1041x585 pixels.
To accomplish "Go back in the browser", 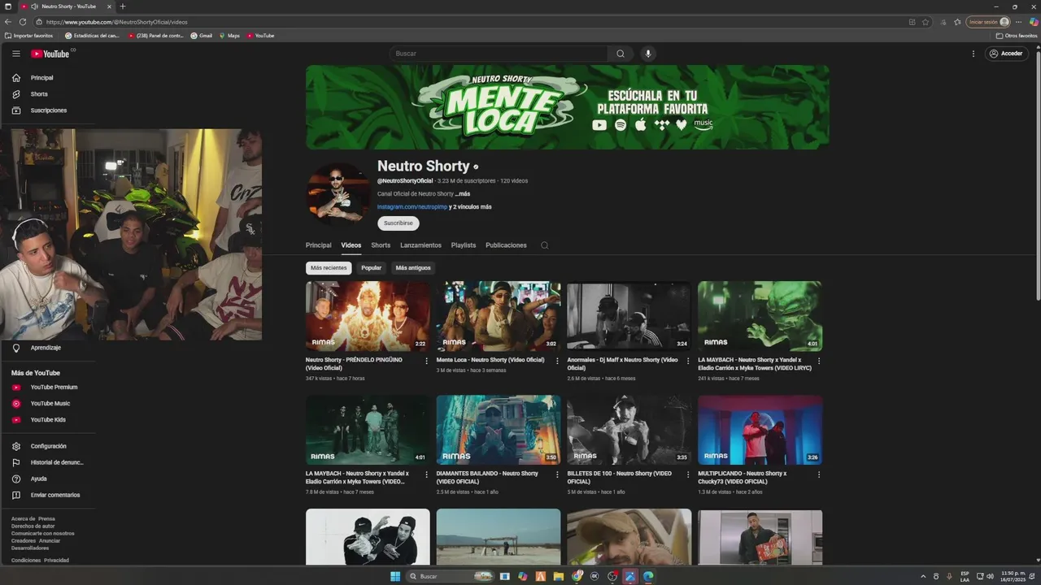I will [8, 22].
